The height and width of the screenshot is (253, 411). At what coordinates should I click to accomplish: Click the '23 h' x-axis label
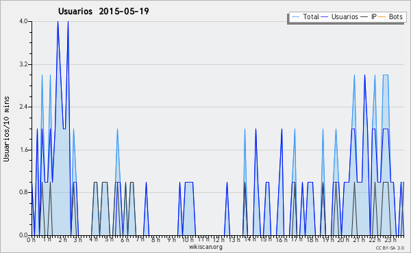point(390,240)
